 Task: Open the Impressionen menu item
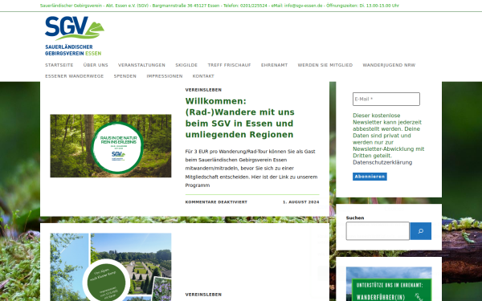pos(165,76)
